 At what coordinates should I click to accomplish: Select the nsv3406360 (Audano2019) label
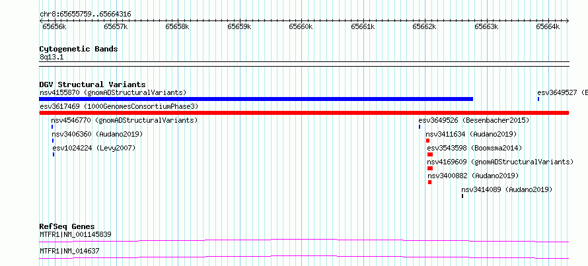pyautogui.click(x=97, y=134)
